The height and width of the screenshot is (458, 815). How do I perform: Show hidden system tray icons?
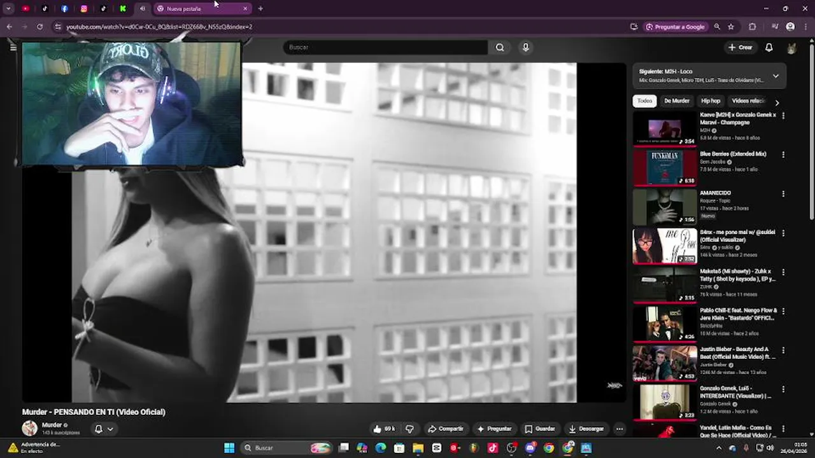pyautogui.click(x=719, y=448)
